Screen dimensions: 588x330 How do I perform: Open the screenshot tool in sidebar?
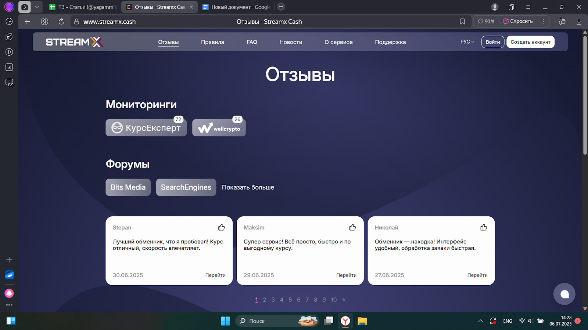[x=9, y=83]
